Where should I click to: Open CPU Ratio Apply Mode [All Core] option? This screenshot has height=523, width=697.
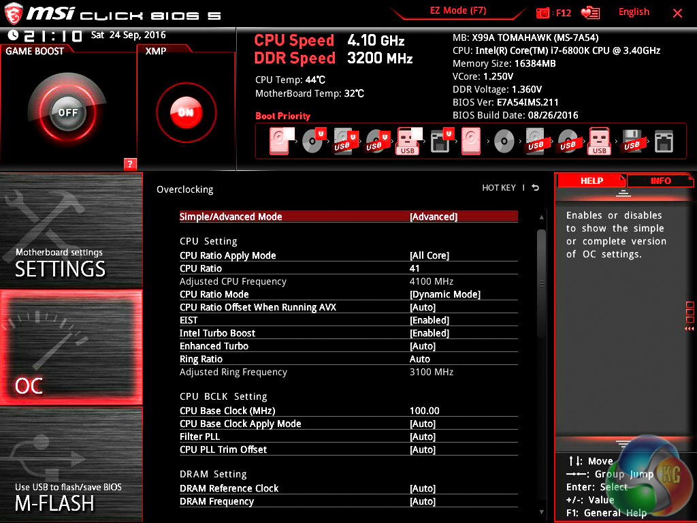(x=348, y=255)
